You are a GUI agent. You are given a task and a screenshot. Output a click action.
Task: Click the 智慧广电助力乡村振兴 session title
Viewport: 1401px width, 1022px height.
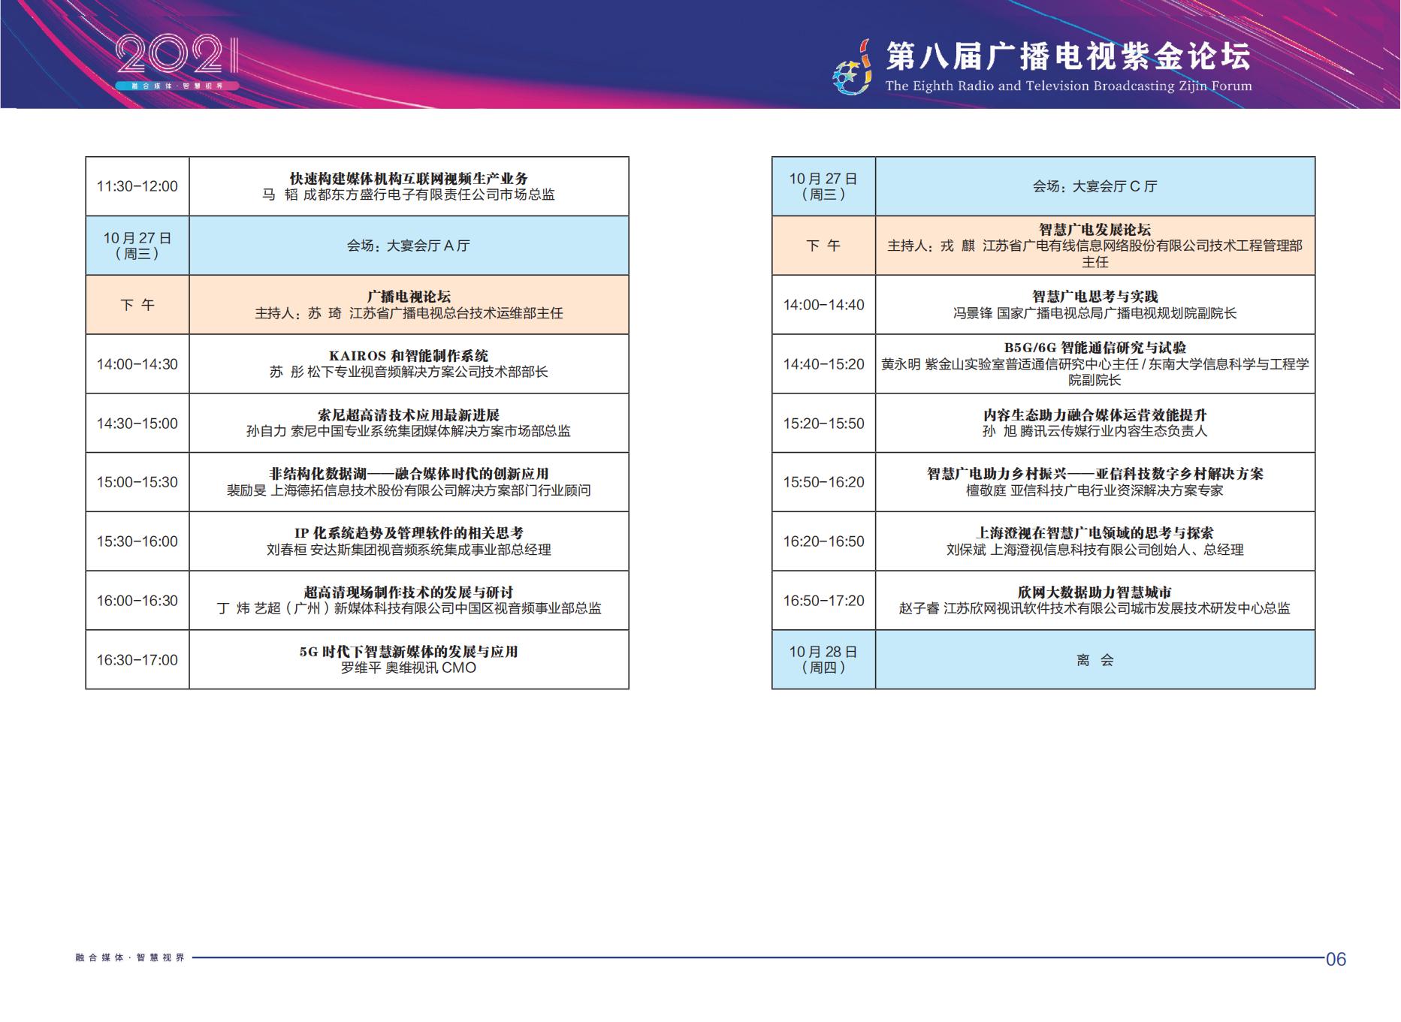point(1095,474)
